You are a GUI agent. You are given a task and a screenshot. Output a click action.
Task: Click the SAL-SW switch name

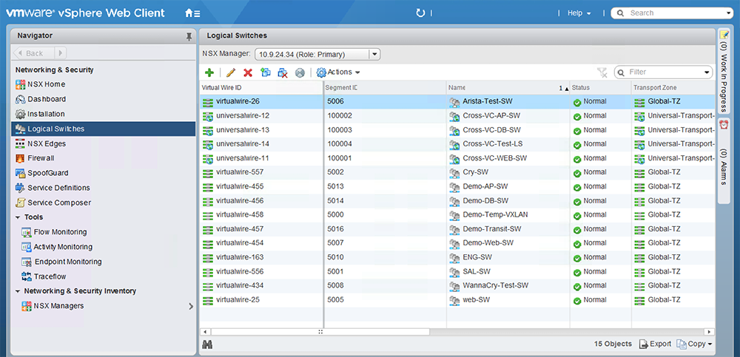(477, 272)
